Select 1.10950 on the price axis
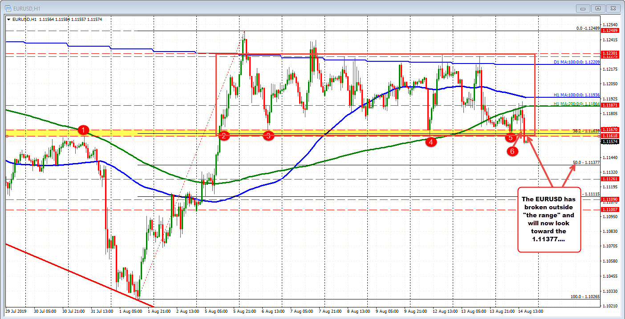Image resolution: width=625 pixels, height=319 pixels. click(611, 216)
